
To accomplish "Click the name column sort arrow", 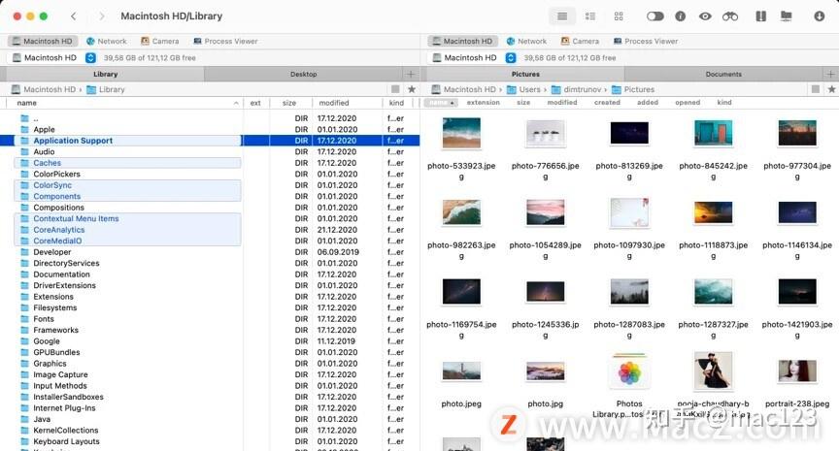I will pos(236,103).
